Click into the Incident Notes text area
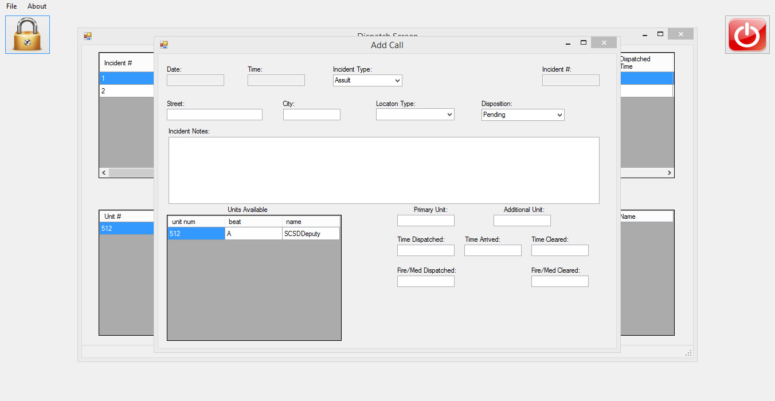 pyautogui.click(x=383, y=170)
